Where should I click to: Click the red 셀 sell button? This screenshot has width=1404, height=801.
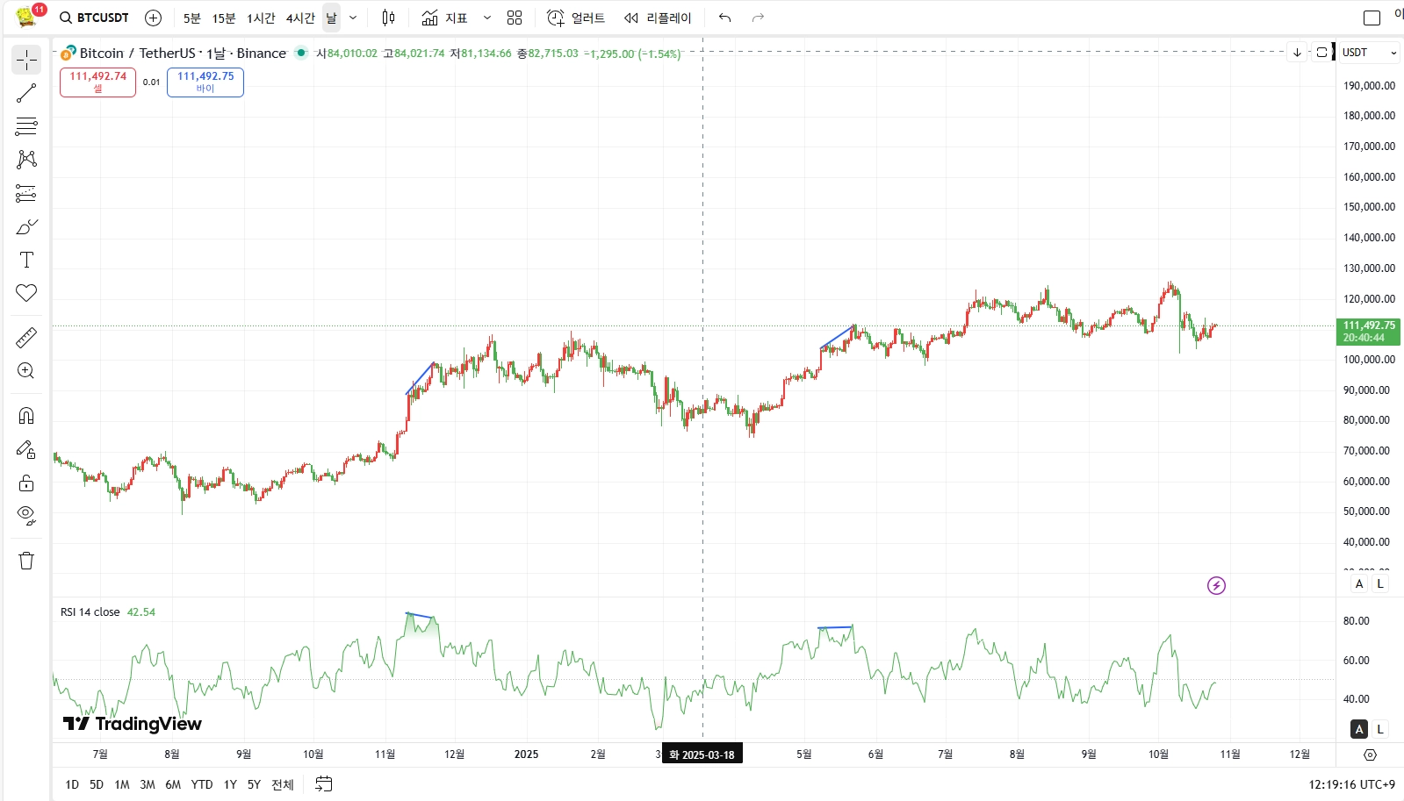tap(97, 82)
